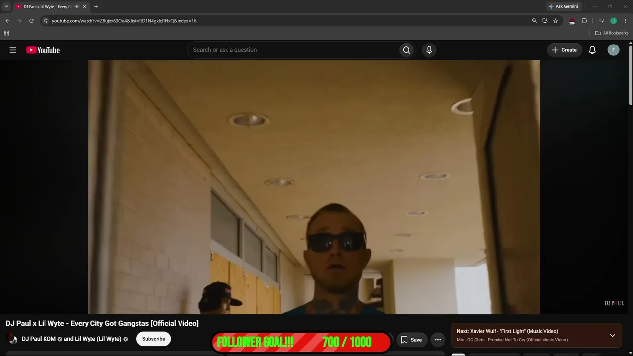The width and height of the screenshot is (633, 356).
Task: Go forward in browser history
Action: tap(19, 21)
